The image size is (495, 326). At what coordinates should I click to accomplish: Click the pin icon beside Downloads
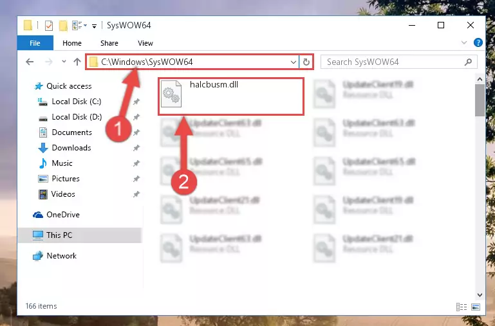[136, 148]
